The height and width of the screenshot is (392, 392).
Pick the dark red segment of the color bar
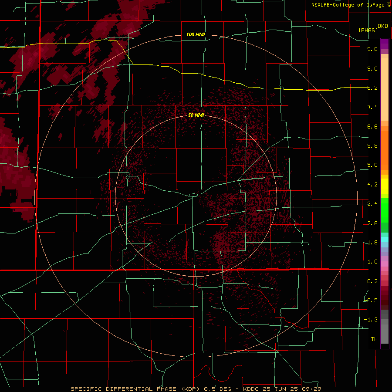click(385, 297)
